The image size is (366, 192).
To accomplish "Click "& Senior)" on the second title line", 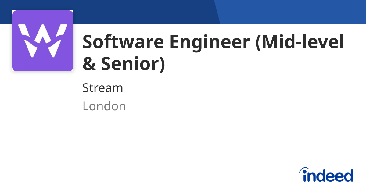I will (124, 63).
